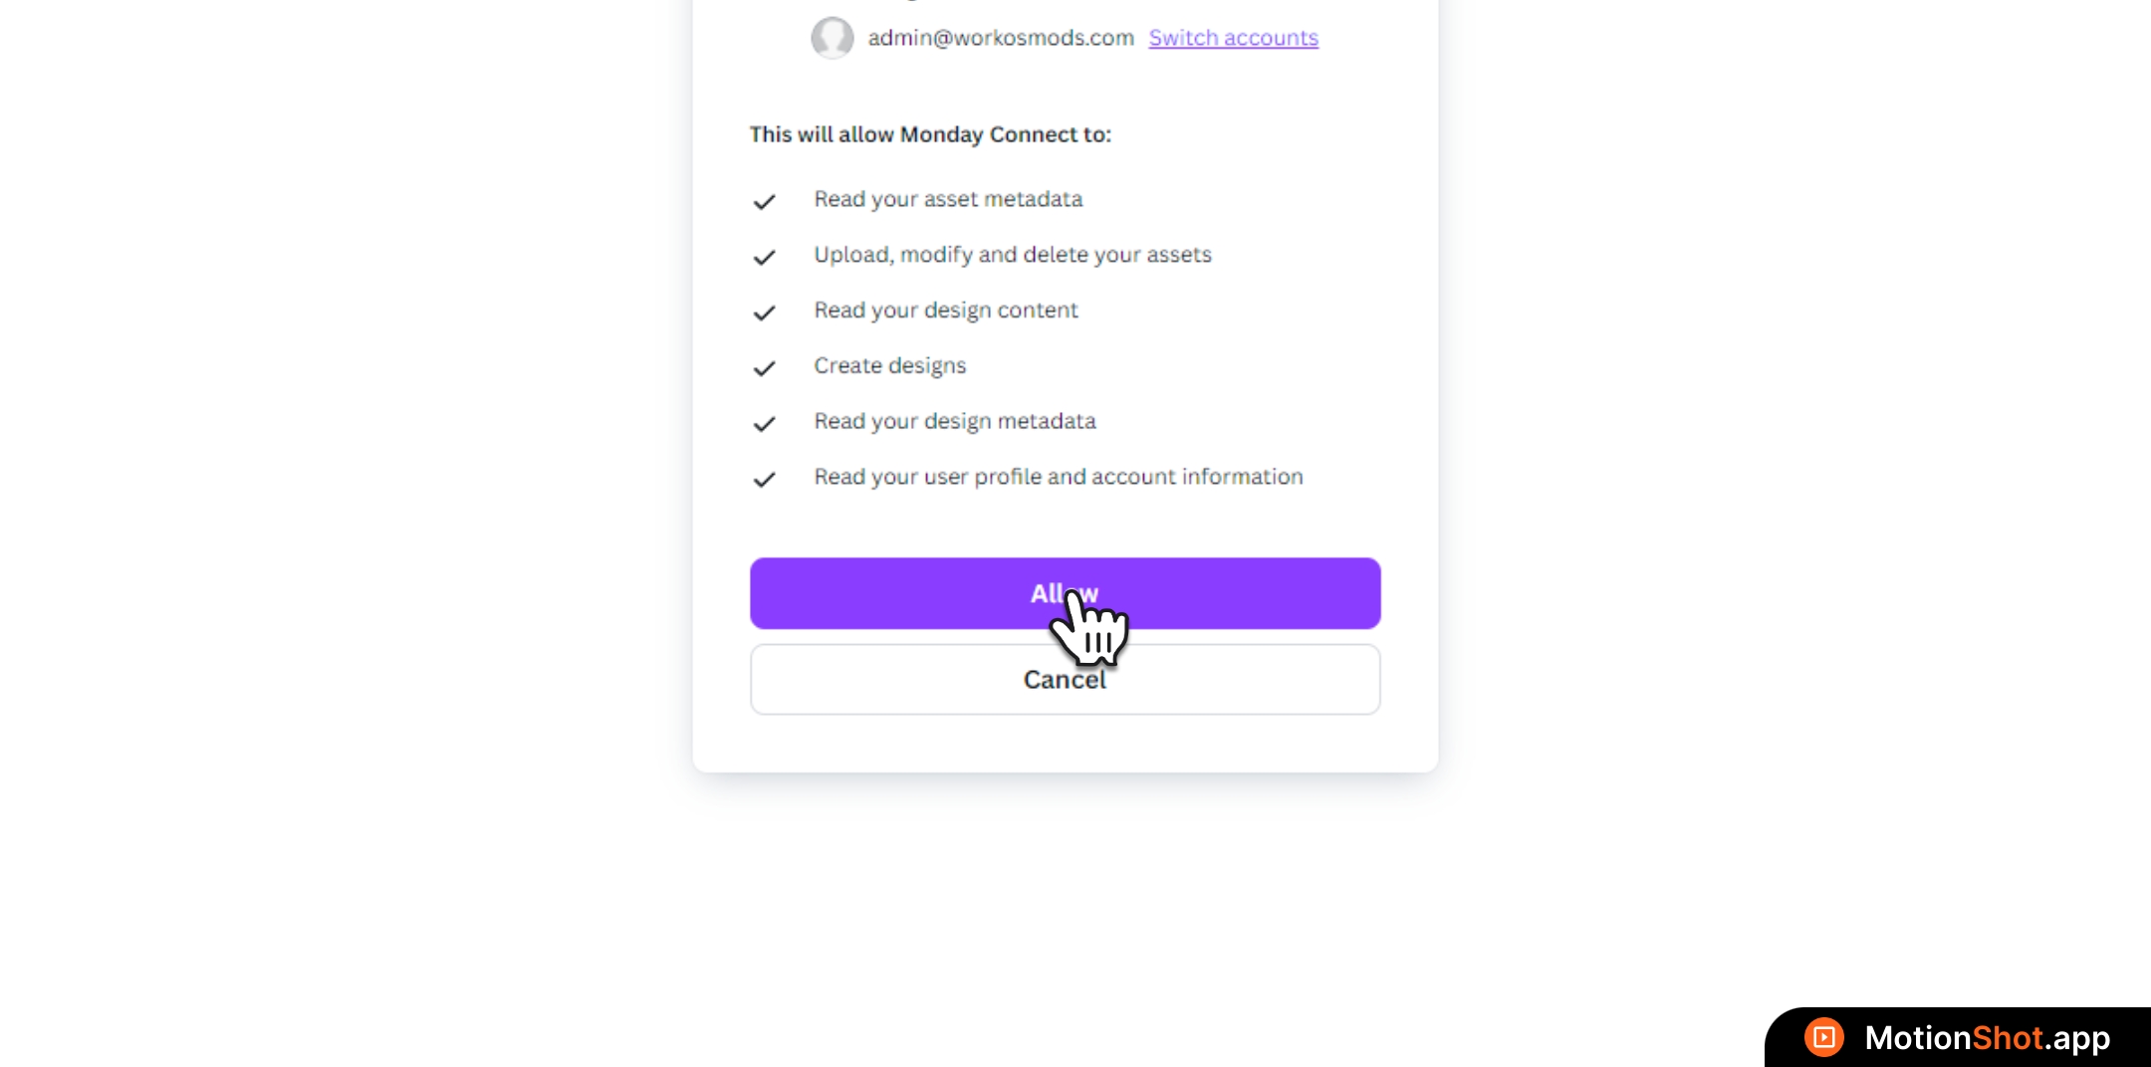This screenshot has width=2151, height=1067.
Task: Click checkmark beside Read your design metadata
Action: [x=764, y=425]
